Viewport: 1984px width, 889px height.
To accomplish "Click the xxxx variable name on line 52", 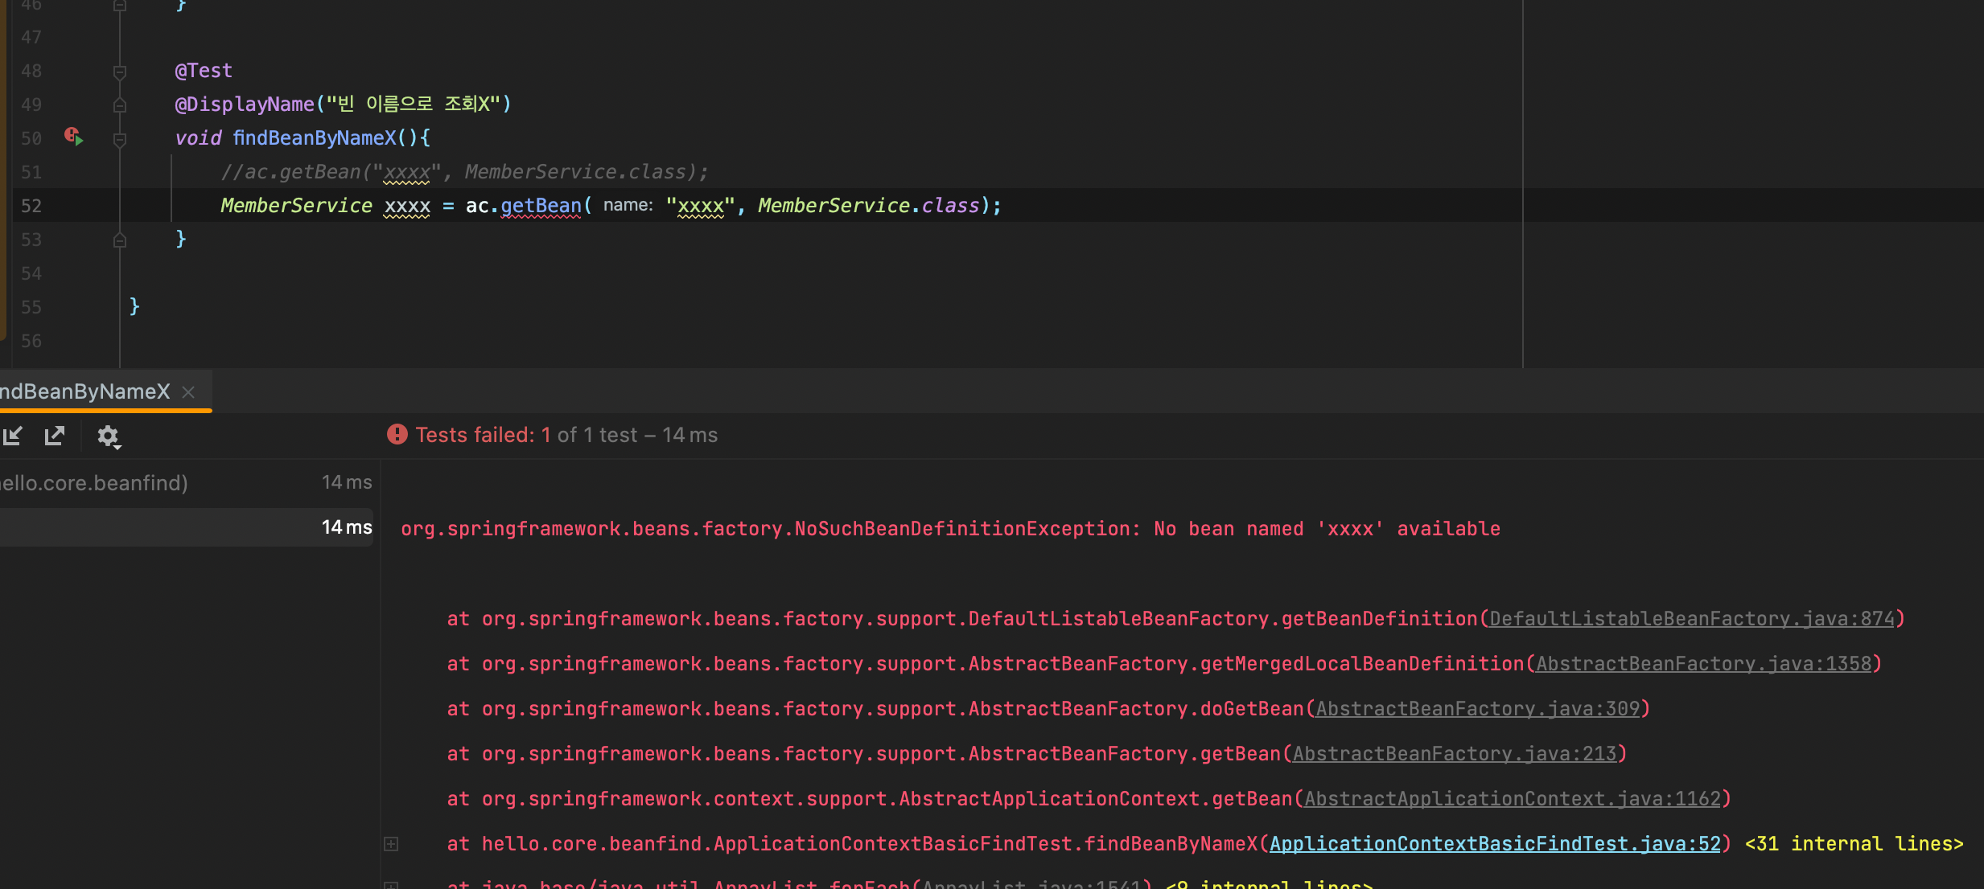I will tap(407, 206).
